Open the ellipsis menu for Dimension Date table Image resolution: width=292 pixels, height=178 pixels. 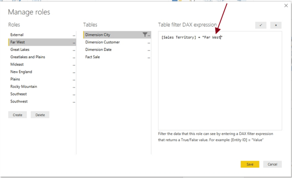tap(149, 50)
